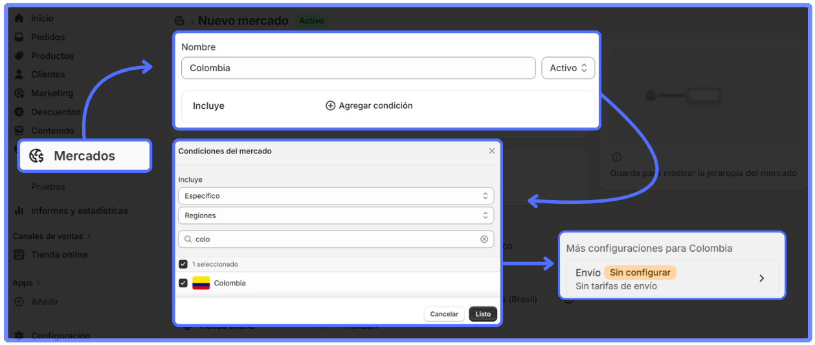Click the Tienda online store icon
This screenshot has height=345, width=815.
(x=19, y=254)
